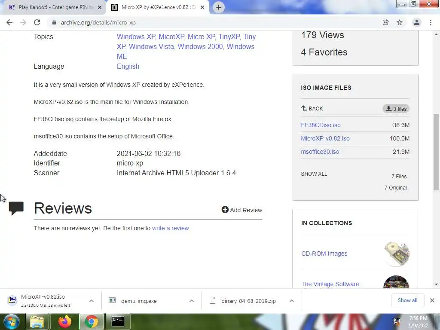The image size is (440, 330).
Task: Click the network icon in system tray
Action: point(397,321)
